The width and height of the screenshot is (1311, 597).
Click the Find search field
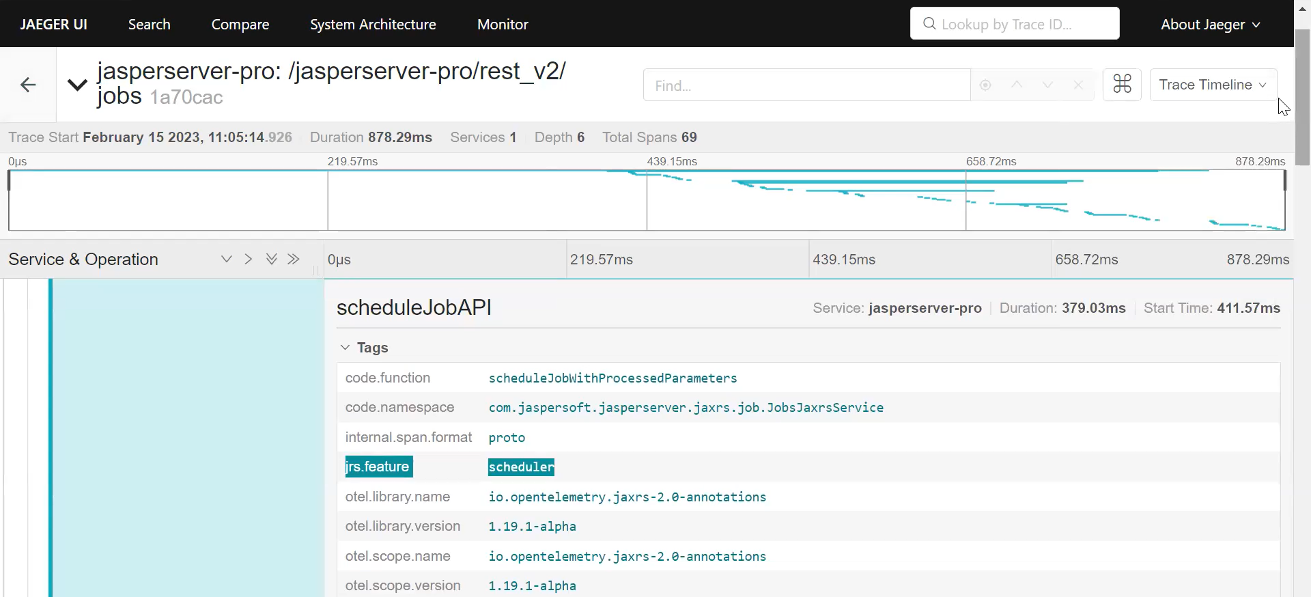(806, 85)
